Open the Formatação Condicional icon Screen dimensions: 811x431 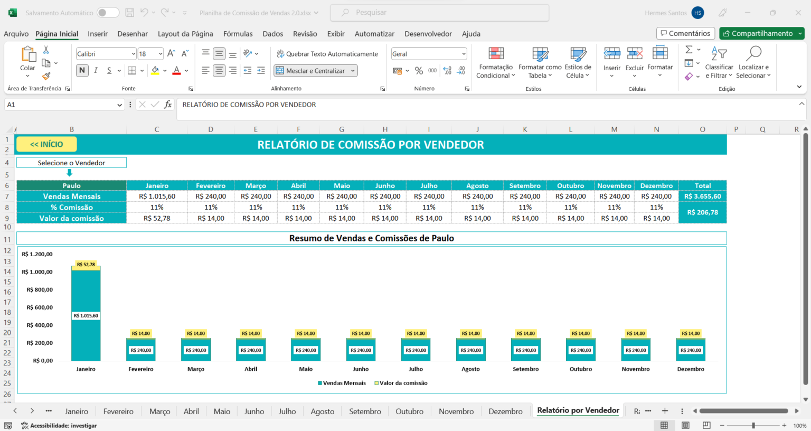click(x=496, y=63)
